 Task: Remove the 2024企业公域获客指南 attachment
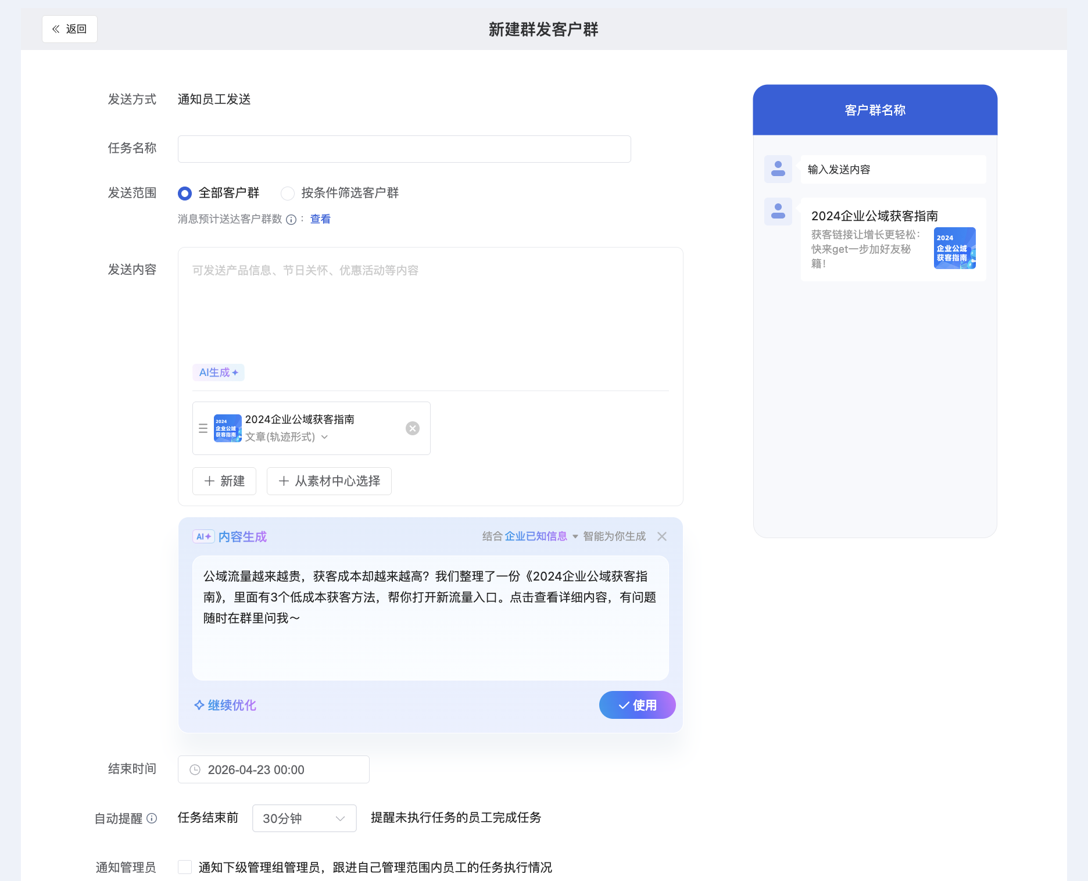413,428
